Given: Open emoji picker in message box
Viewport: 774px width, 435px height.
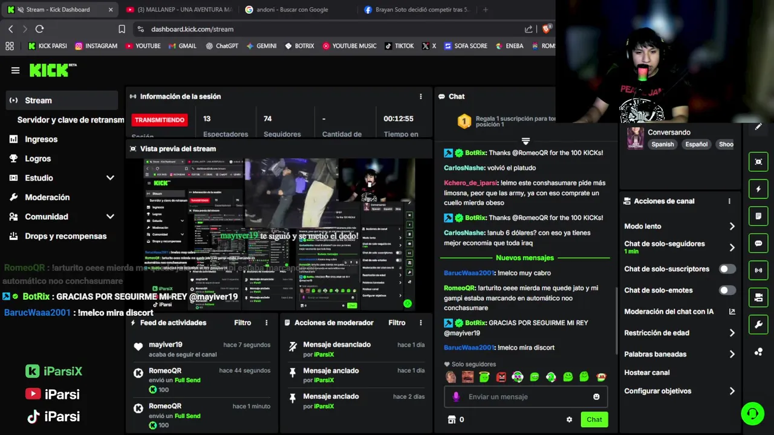Looking at the screenshot, I should coord(596,397).
